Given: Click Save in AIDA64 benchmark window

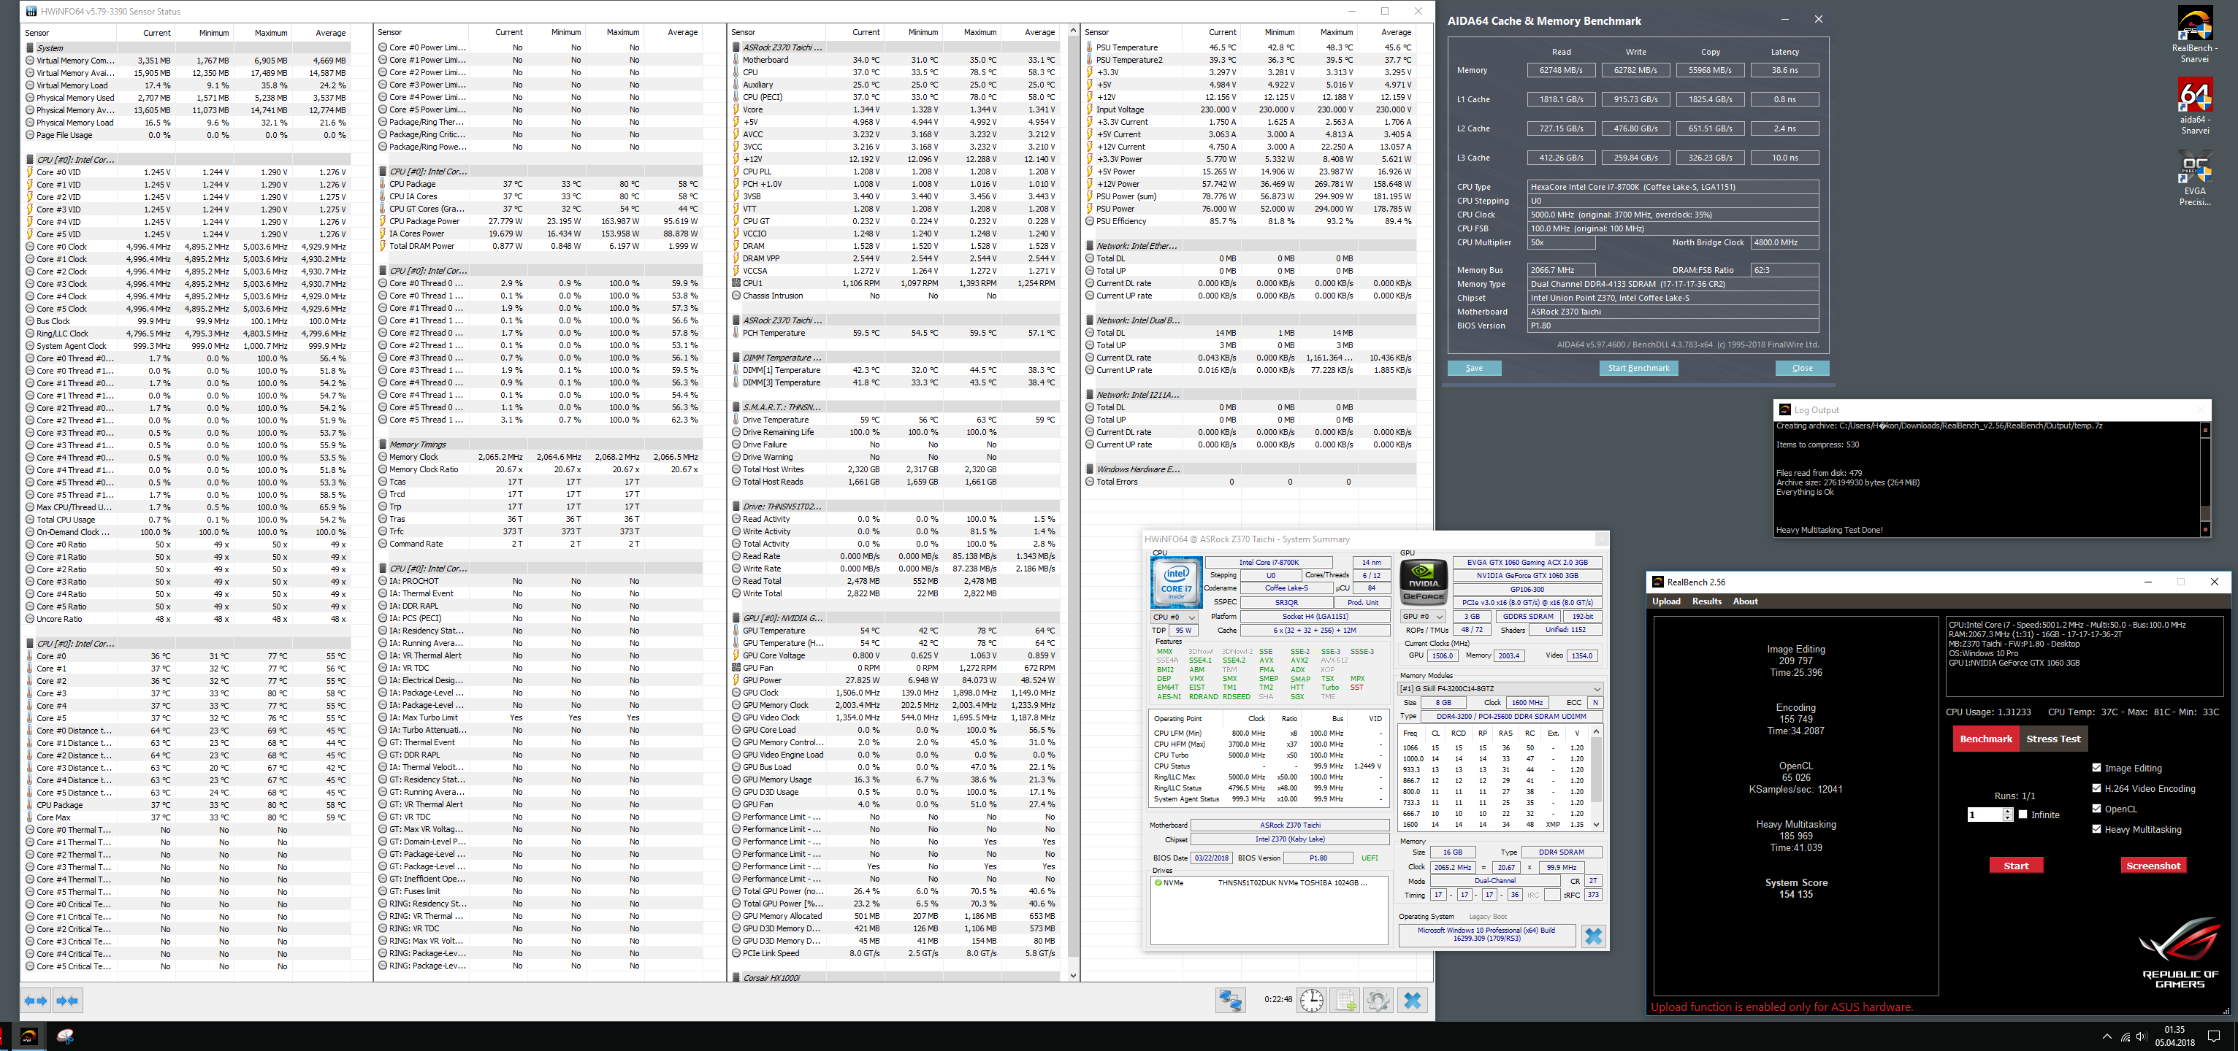Looking at the screenshot, I should tap(1473, 368).
